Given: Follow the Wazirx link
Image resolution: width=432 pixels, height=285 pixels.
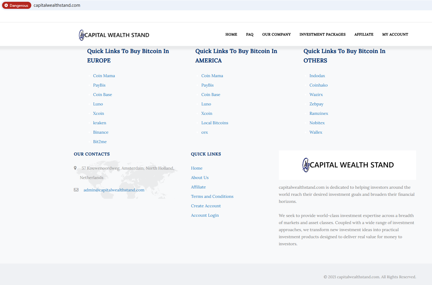Looking at the screenshot, I should coord(316,95).
